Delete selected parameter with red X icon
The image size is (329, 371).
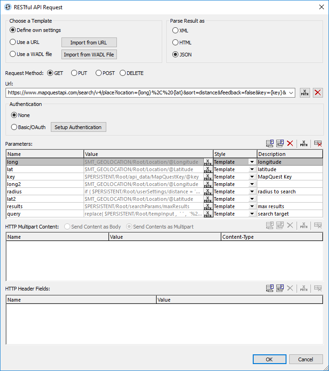tap(290, 144)
